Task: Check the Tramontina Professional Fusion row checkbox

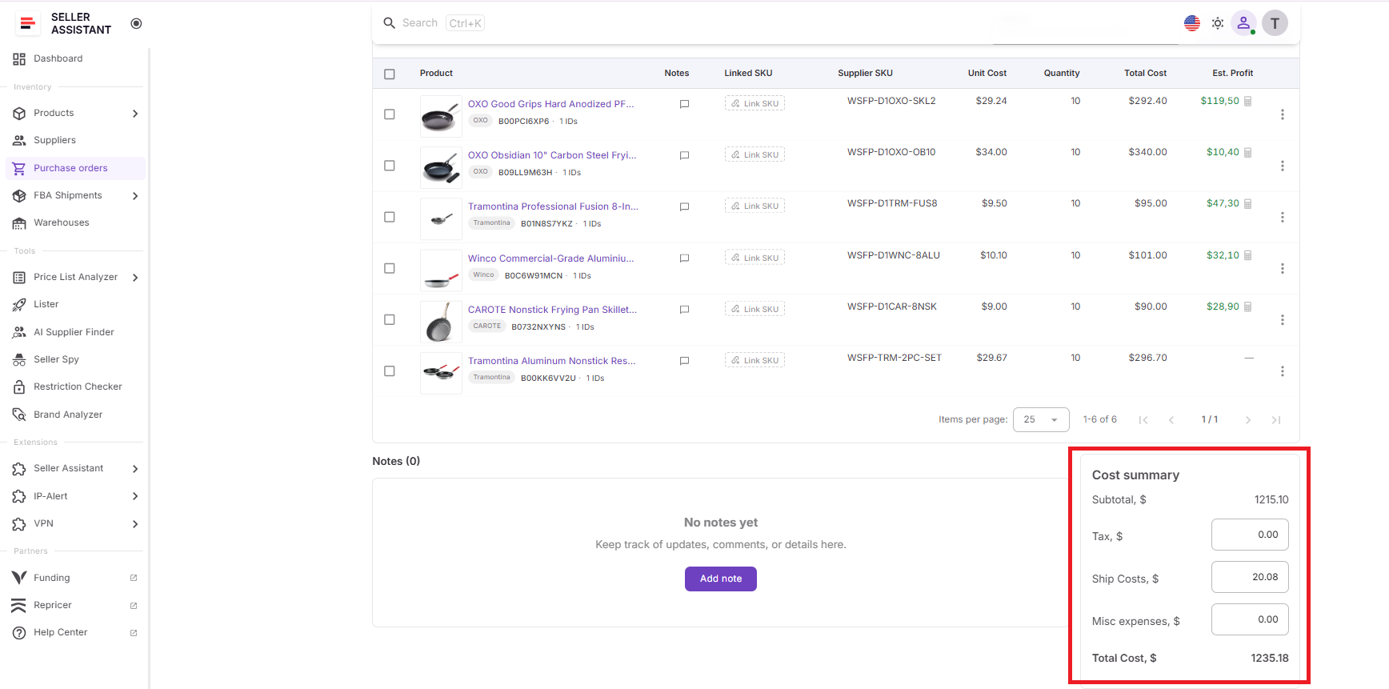Action: (x=390, y=217)
